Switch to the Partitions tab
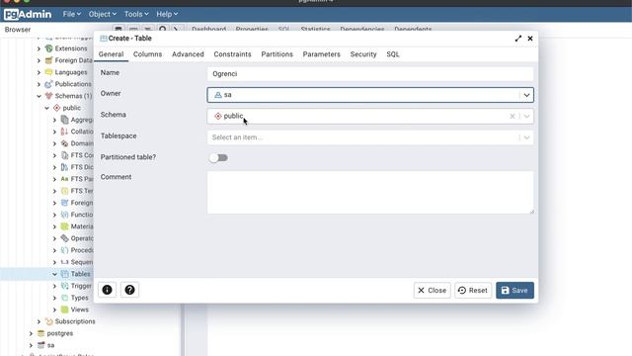This screenshot has height=356, width=632. (x=276, y=54)
